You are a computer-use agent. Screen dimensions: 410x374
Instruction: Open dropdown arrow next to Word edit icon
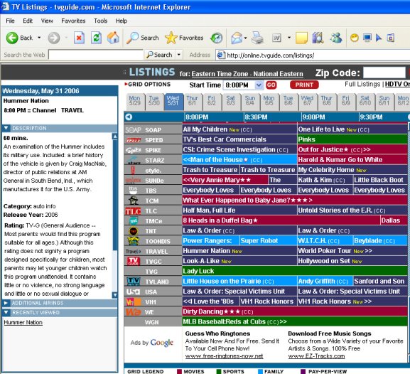pyautogui.click(x=289, y=38)
